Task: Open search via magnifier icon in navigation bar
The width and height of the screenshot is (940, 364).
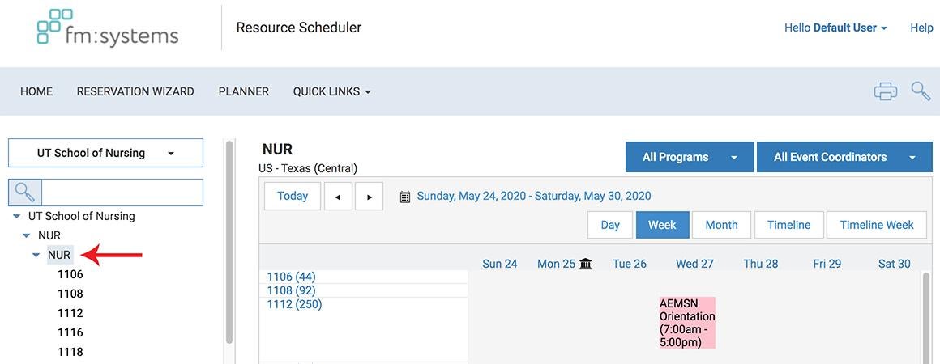Action: [x=921, y=91]
